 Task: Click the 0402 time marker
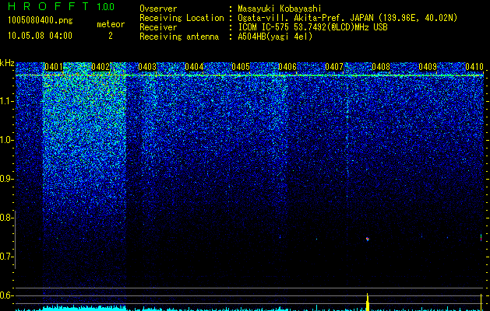coord(100,67)
